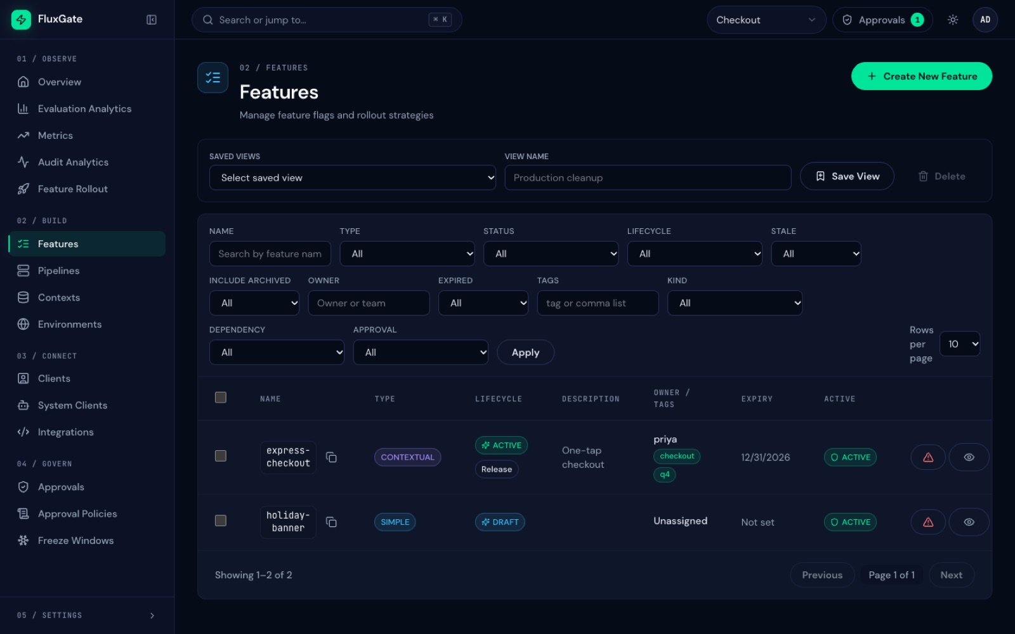The height and width of the screenshot is (634, 1015).
Task: Open Metrics from sidebar
Action: [87, 135]
